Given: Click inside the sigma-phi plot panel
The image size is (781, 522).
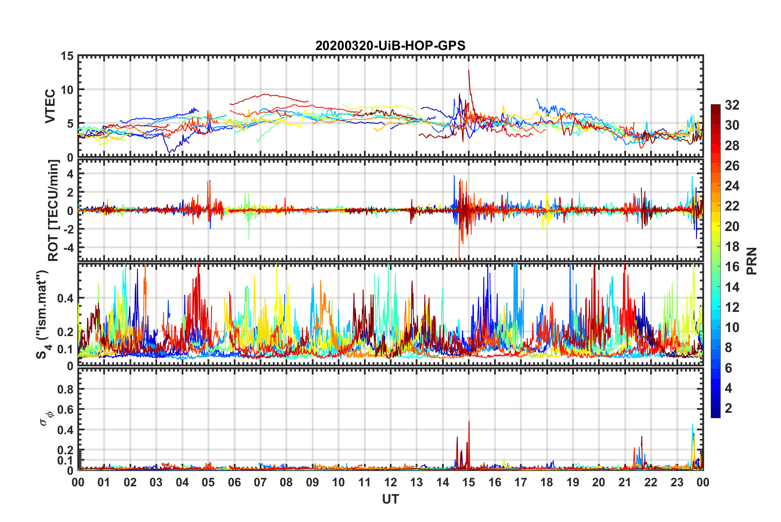Looking at the screenshot, I should tap(390, 419).
